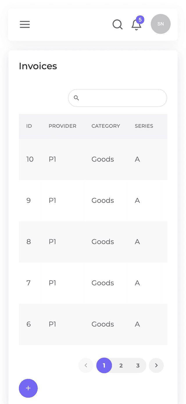This screenshot has height=404, width=186.
Task: Open the hamburger navigation menu
Action: tap(25, 24)
